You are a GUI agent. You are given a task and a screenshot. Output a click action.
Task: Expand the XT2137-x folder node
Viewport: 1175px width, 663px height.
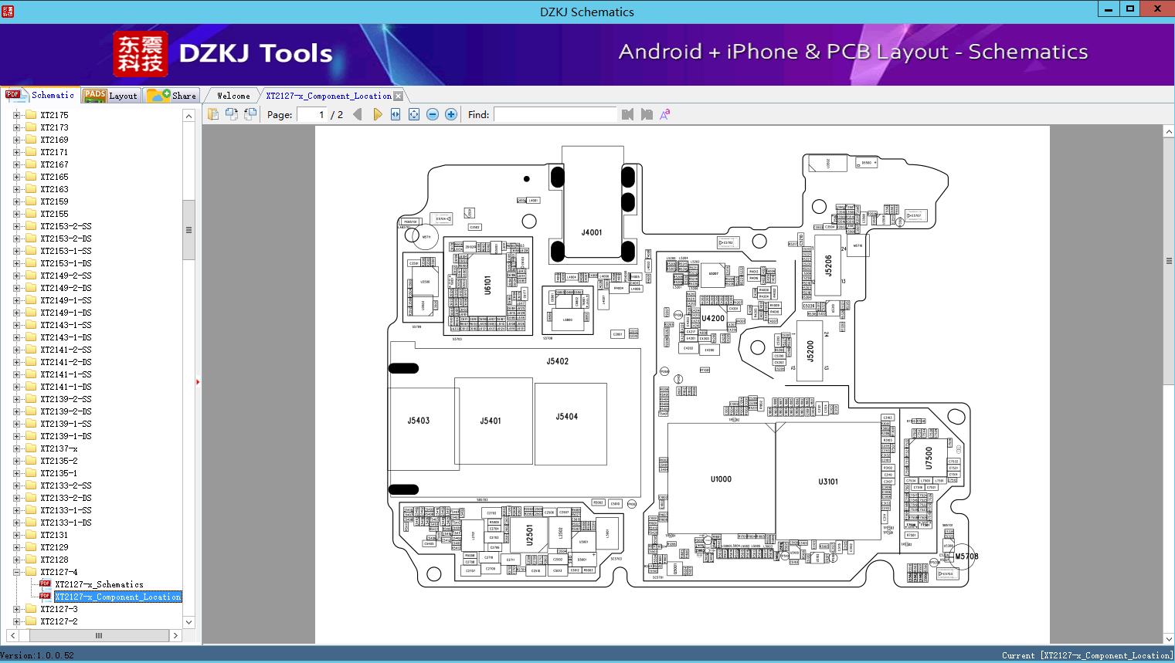click(x=17, y=448)
